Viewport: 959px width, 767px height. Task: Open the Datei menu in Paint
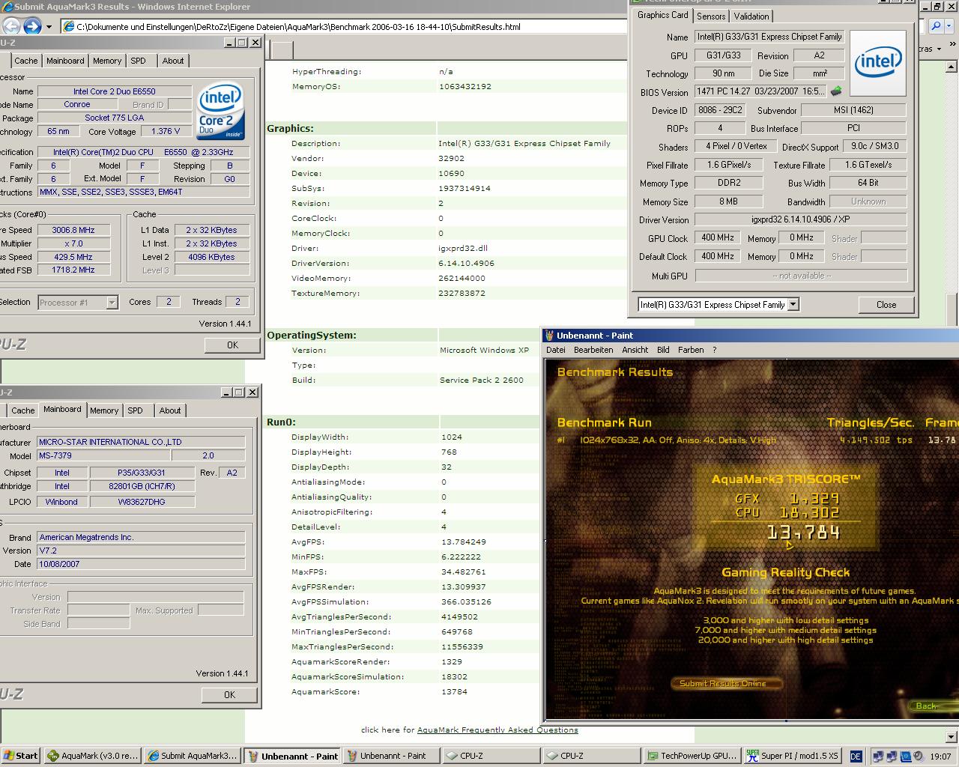tap(556, 350)
